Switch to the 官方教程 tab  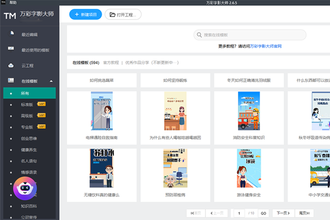pos(111,63)
